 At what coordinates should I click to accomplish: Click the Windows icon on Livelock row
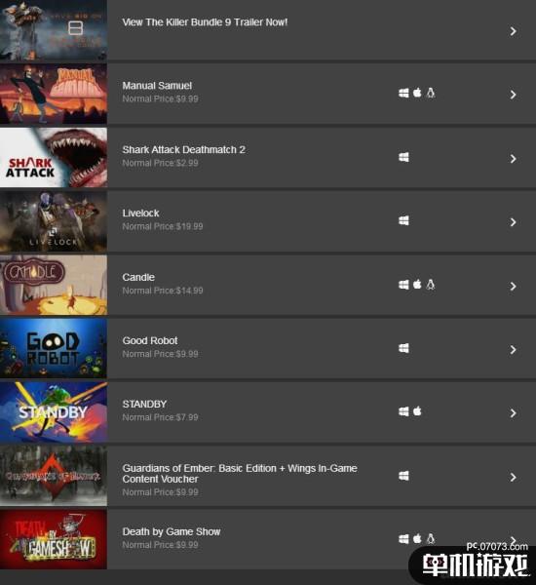[403, 220]
